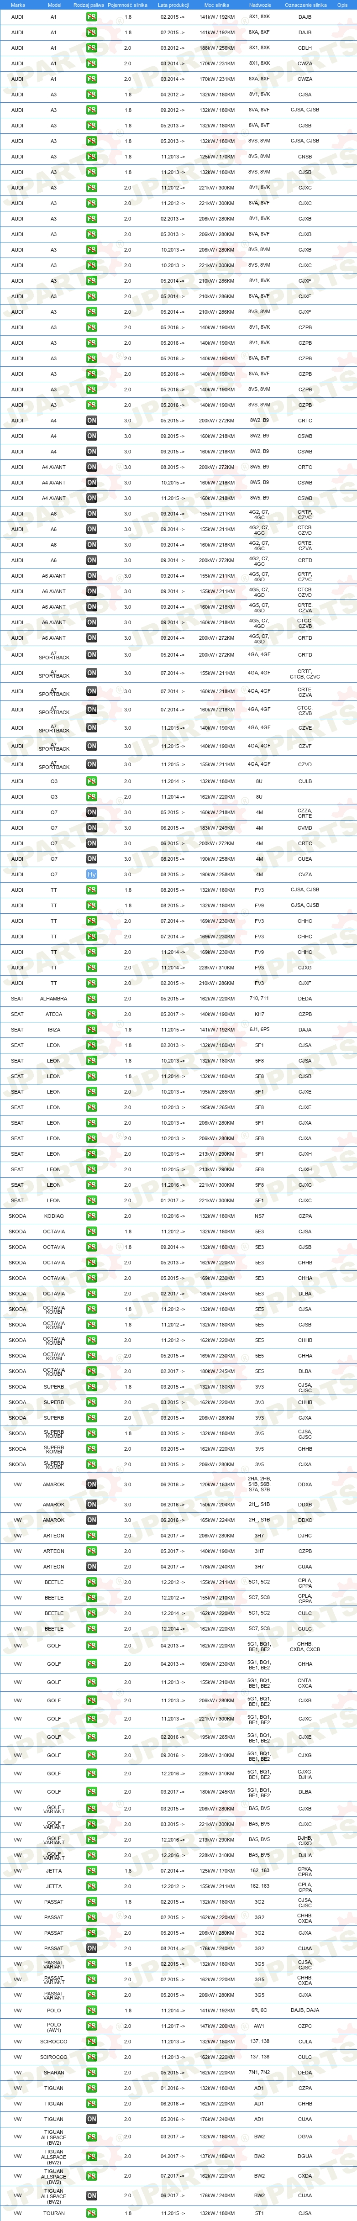This screenshot has width=357, height=2221.
Task: Click the petrol icon in the AUDI A1 CDLH row
Action: (x=91, y=48)
